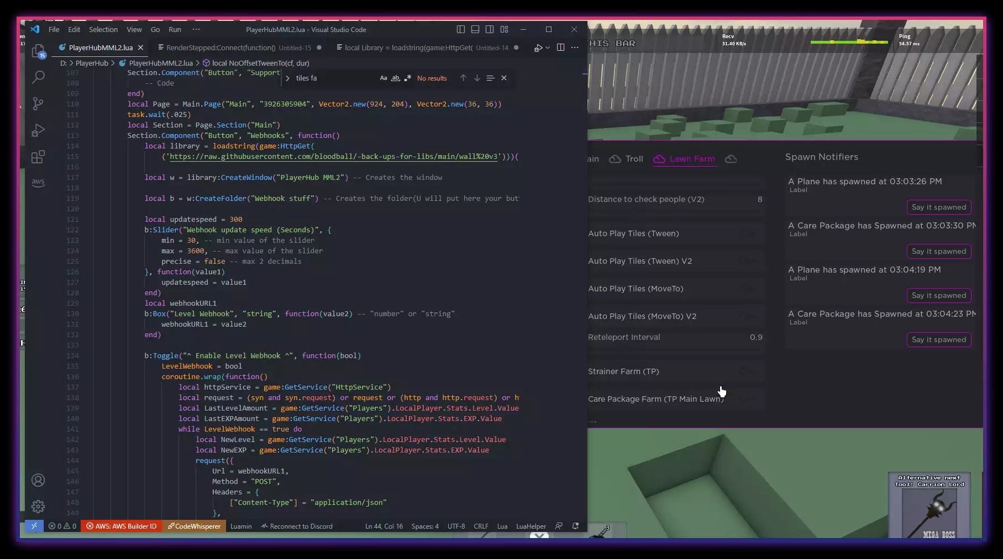Image resolution: width=1003 pixels, height=559 pixels.
Task: Open the File menu
Action: click(54, 29)
